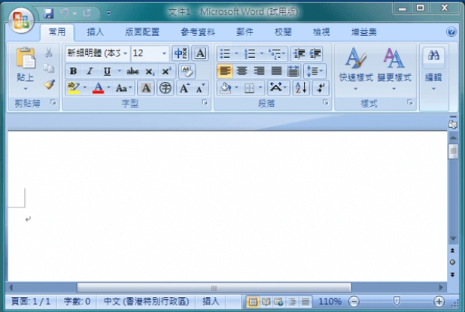465x312 pixels.
Task: Sort text A to Z
Action: click(x=301, y=88)
